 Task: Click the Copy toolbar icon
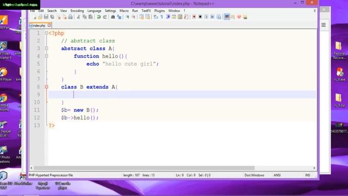click(85, 17)
